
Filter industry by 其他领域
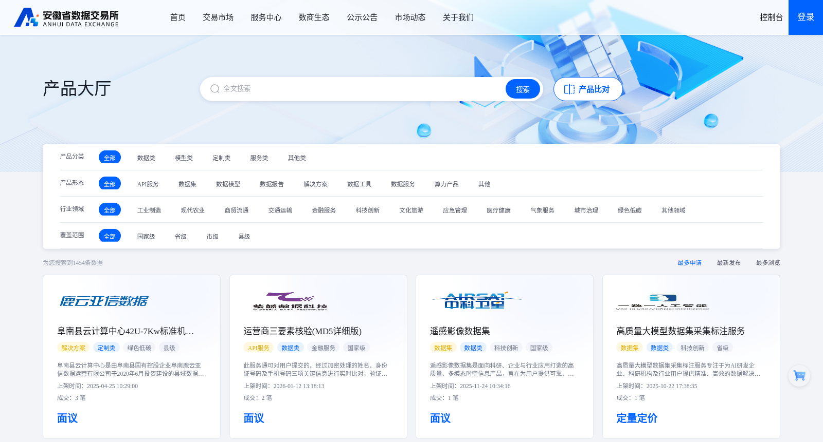(674, 210)
